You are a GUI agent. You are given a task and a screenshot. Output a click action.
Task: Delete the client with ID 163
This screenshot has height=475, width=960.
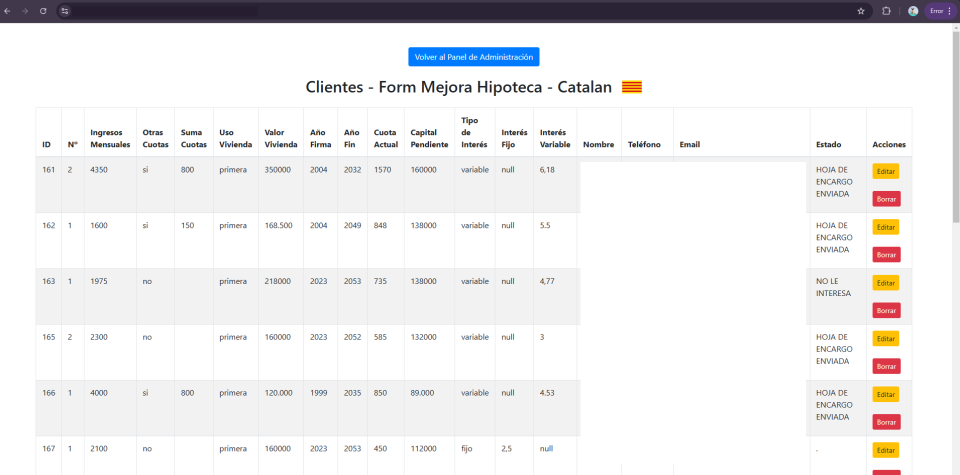point(886,310)
